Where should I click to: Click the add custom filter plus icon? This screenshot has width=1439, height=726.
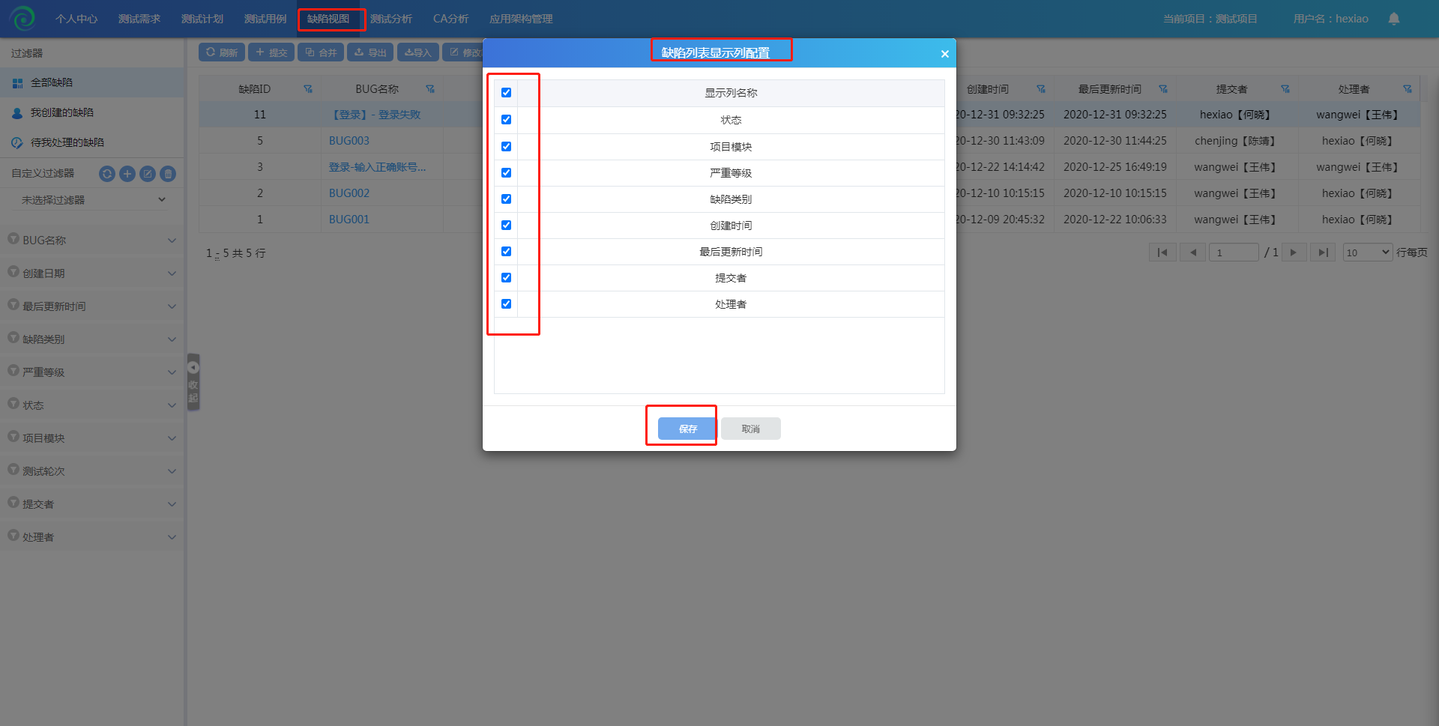click(127, 174)
